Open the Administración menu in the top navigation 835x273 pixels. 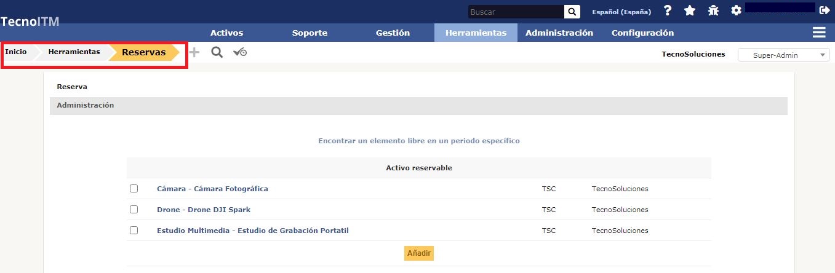pos(559,33)
